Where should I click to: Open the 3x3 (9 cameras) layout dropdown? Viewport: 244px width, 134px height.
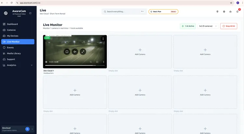pos(208,26)
